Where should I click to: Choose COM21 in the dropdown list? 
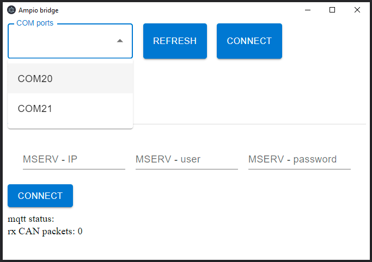click(70, 108)
